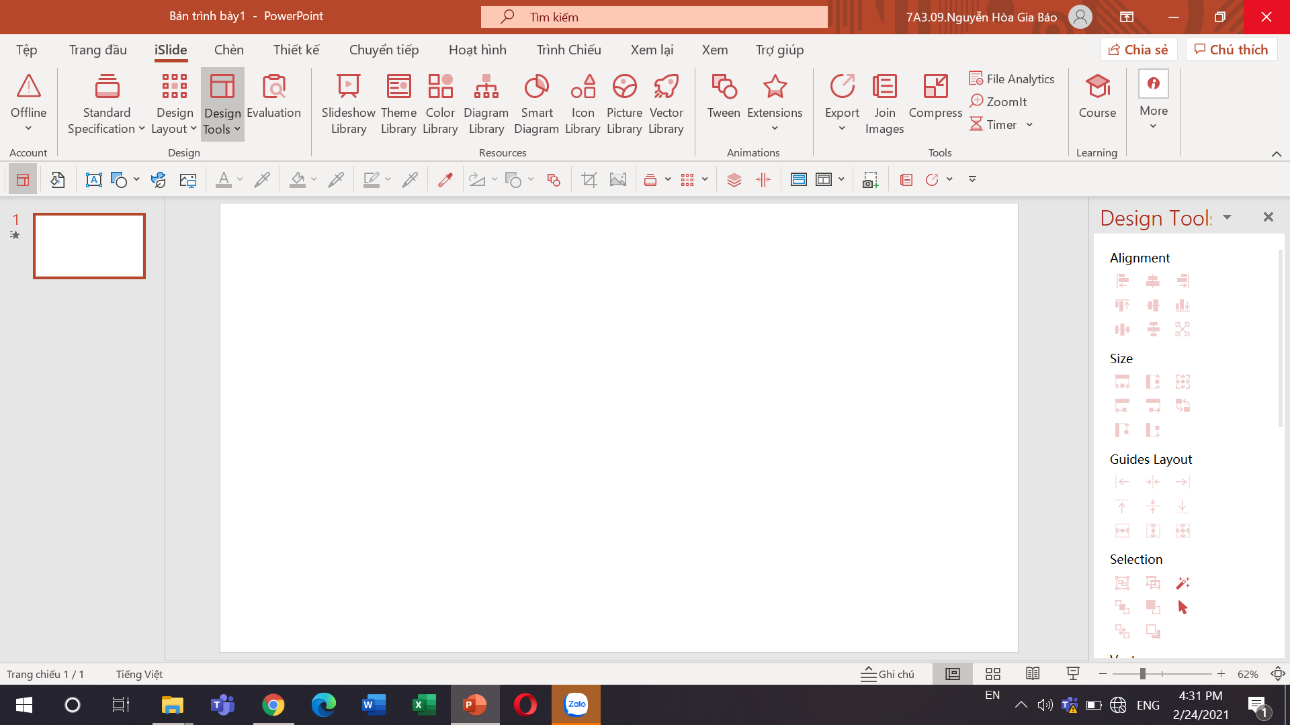1290x725 pixels.
Task: Open the Slideshow Library
Action: pyautogui.click(x=348, y=104)
